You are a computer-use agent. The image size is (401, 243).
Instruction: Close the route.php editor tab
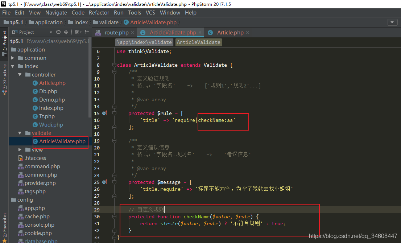tap(132, 33)
